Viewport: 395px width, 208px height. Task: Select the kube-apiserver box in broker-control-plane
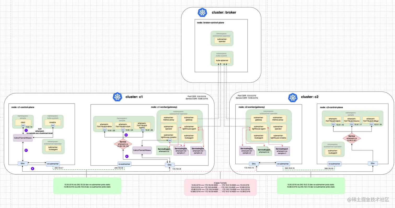click(222, 60)
